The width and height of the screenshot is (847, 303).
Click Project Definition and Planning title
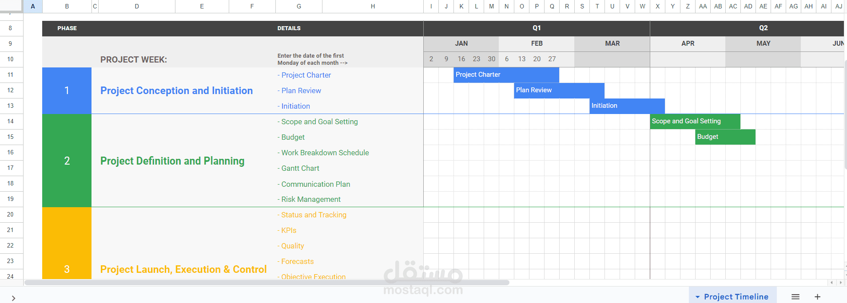pos(172,161)
